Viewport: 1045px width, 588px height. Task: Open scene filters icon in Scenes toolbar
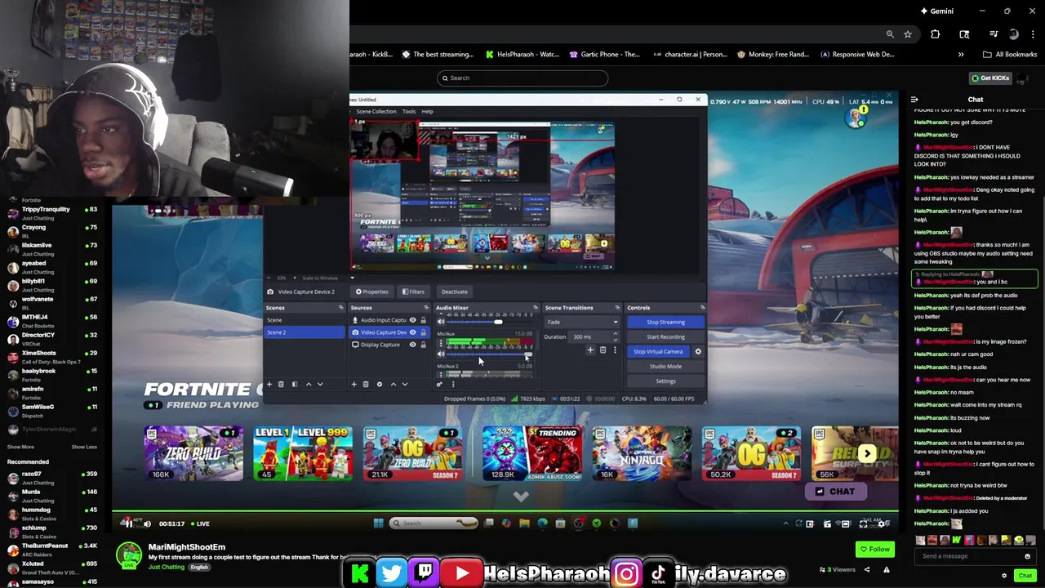coord(295,384)
